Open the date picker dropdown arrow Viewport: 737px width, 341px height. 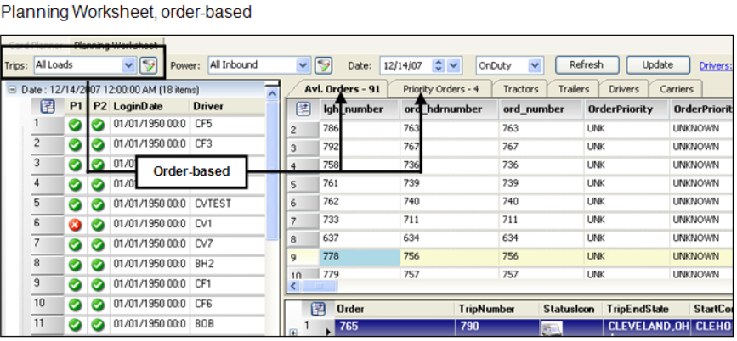coord(453,65)
